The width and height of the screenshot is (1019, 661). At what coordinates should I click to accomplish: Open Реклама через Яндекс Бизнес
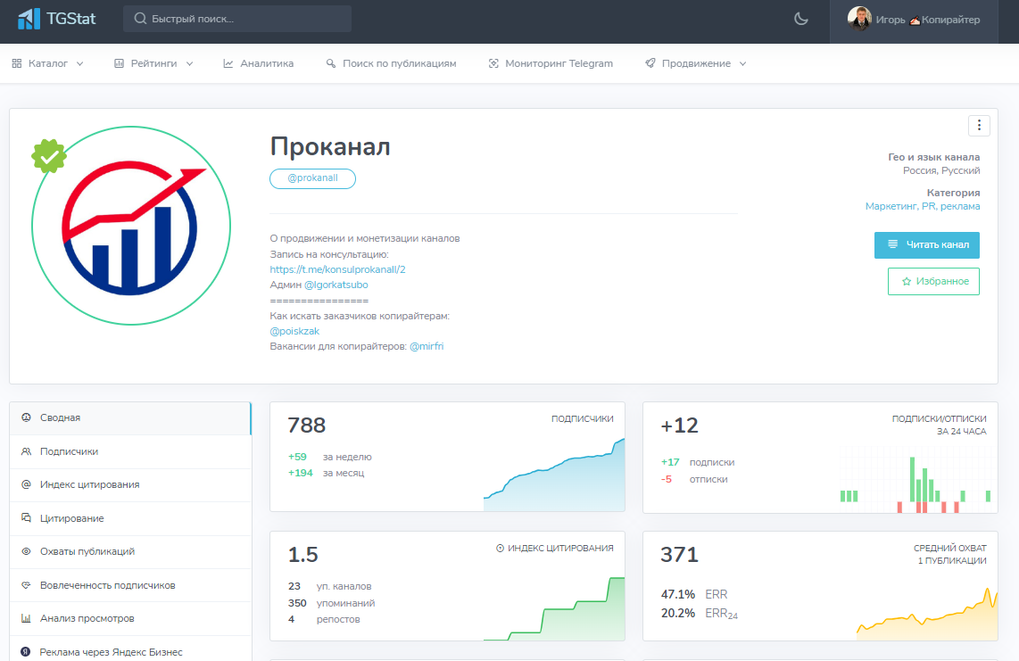pyautogui.click(x=130, y=650)
